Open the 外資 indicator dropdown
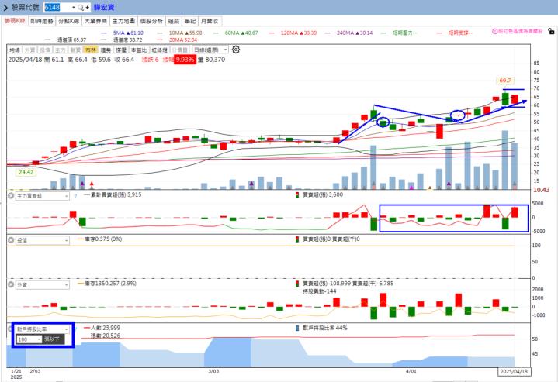 coord(43,285)
